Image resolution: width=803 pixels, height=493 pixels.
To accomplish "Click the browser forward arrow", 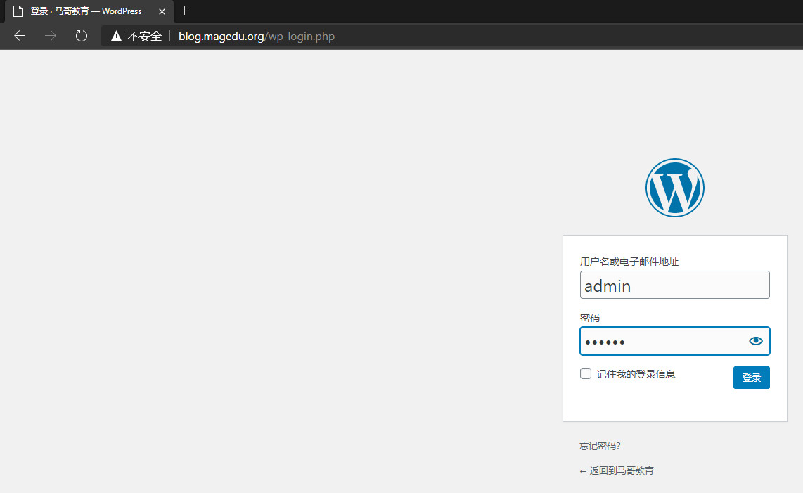I will coord(50,36).
